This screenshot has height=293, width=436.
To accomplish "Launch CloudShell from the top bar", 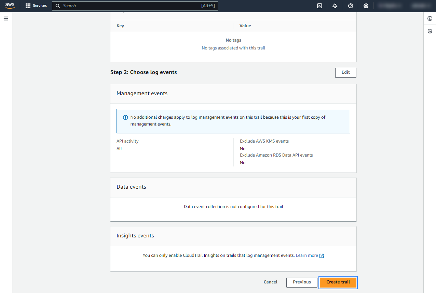I will pos(319,6).
